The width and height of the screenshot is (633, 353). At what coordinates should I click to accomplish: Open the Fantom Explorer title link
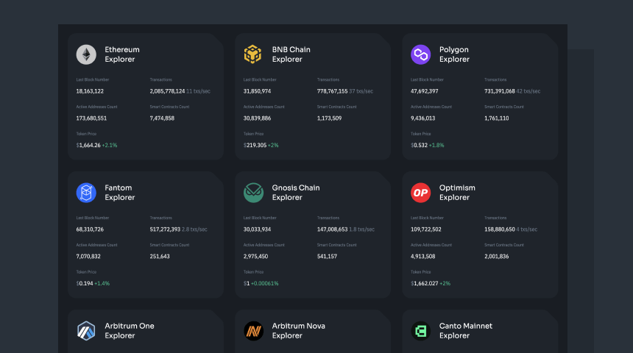point(120,193)
